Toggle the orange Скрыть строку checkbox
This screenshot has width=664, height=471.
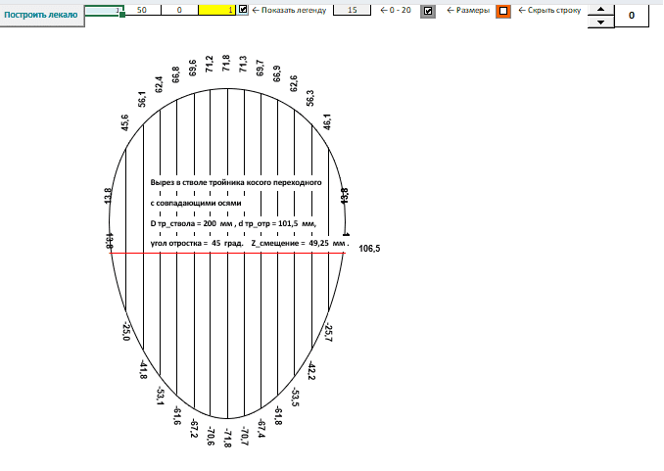503,11
